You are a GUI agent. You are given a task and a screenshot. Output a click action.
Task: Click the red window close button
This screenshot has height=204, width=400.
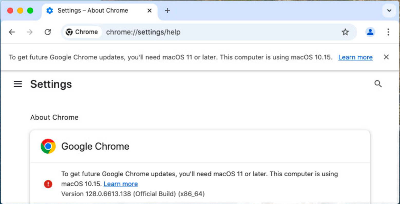(x=10, y=11)
